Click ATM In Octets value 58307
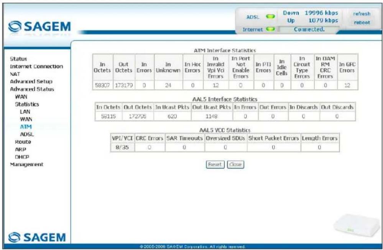This screenshot has width=383, height=250. pos(102,85)
